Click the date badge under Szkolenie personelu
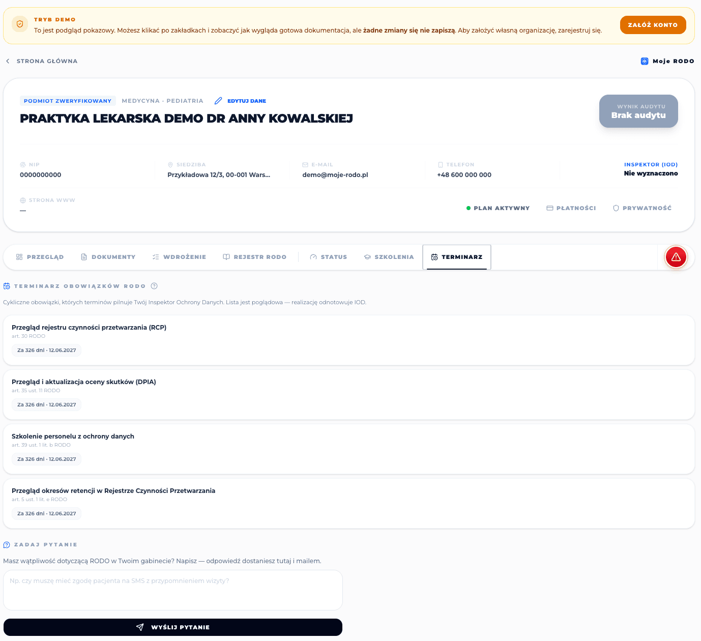Viewport: 701px width, 641px height. click(x=47, y=459)
